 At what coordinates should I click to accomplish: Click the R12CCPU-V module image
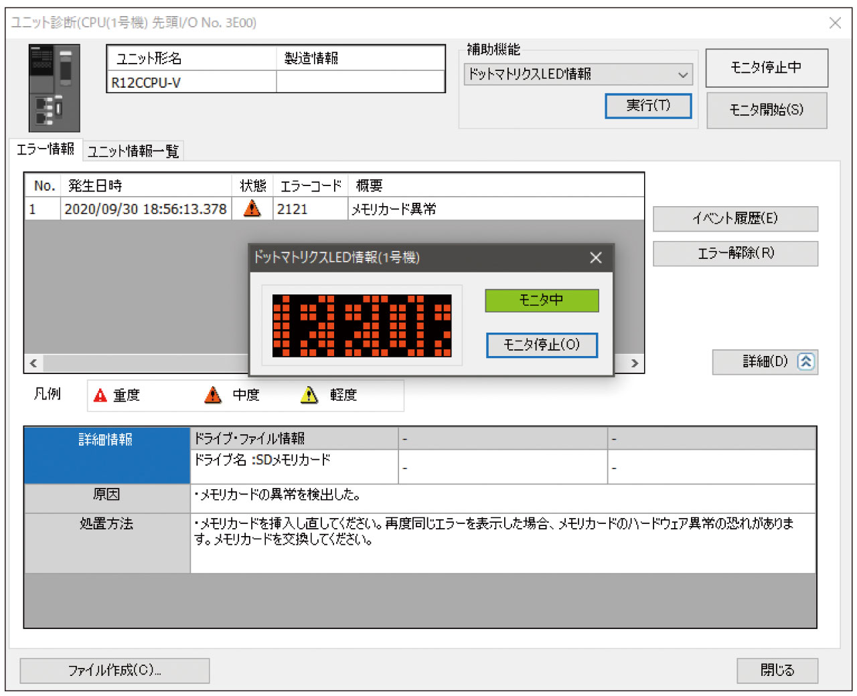click(x=54, y=88)
